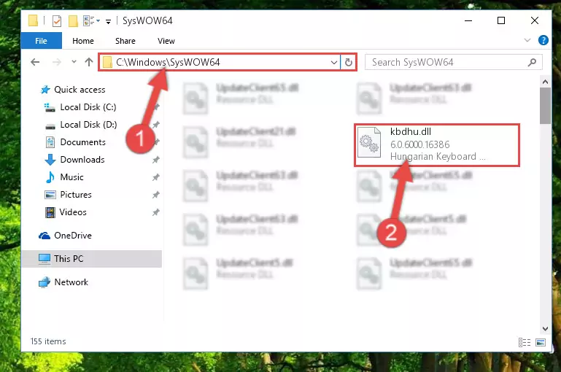Image resolution: width=561 pixels, height=372 pixels.
Task: Click the scroll down arrow of file list
Action: [x=545, y=328]
